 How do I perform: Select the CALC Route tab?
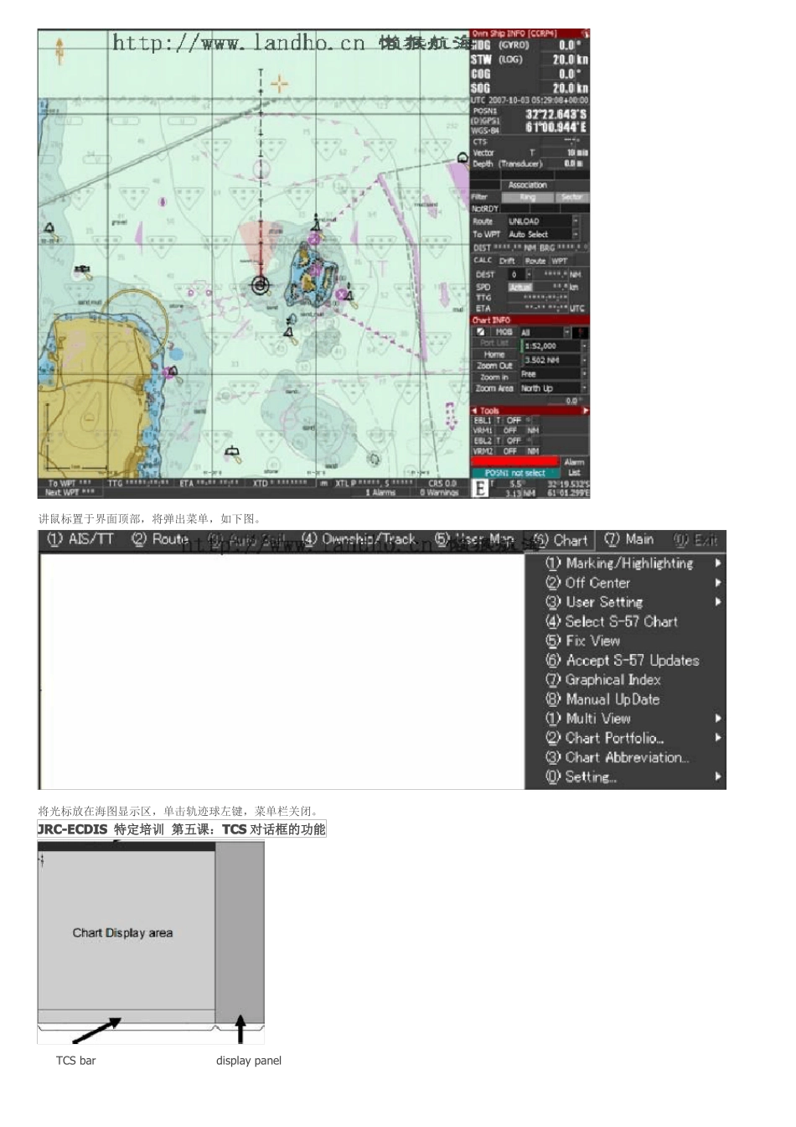click(535, 261)
